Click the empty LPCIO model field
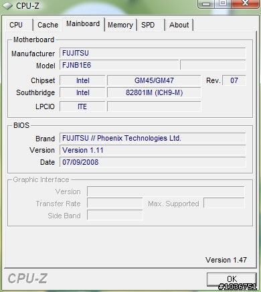Viewport: 261px width, 292px height. [154, 106]
